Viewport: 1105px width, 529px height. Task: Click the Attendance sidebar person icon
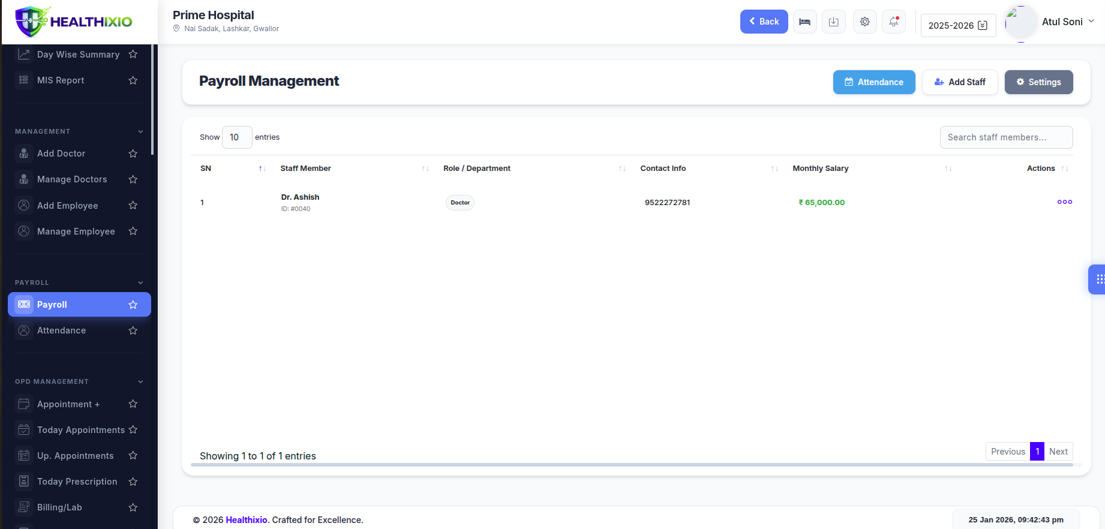(24, 330)
